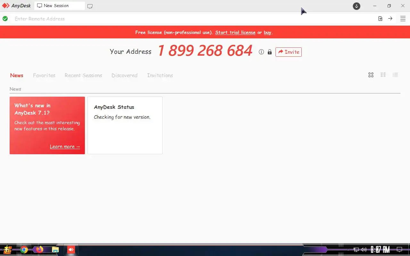Click the green connection status check icon
The width and height of the screenshot is (410, 256).
pyautogui.click(x=5, y=19)
